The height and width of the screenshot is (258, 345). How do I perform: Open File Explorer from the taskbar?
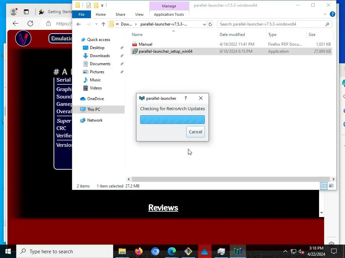point(122,251)
